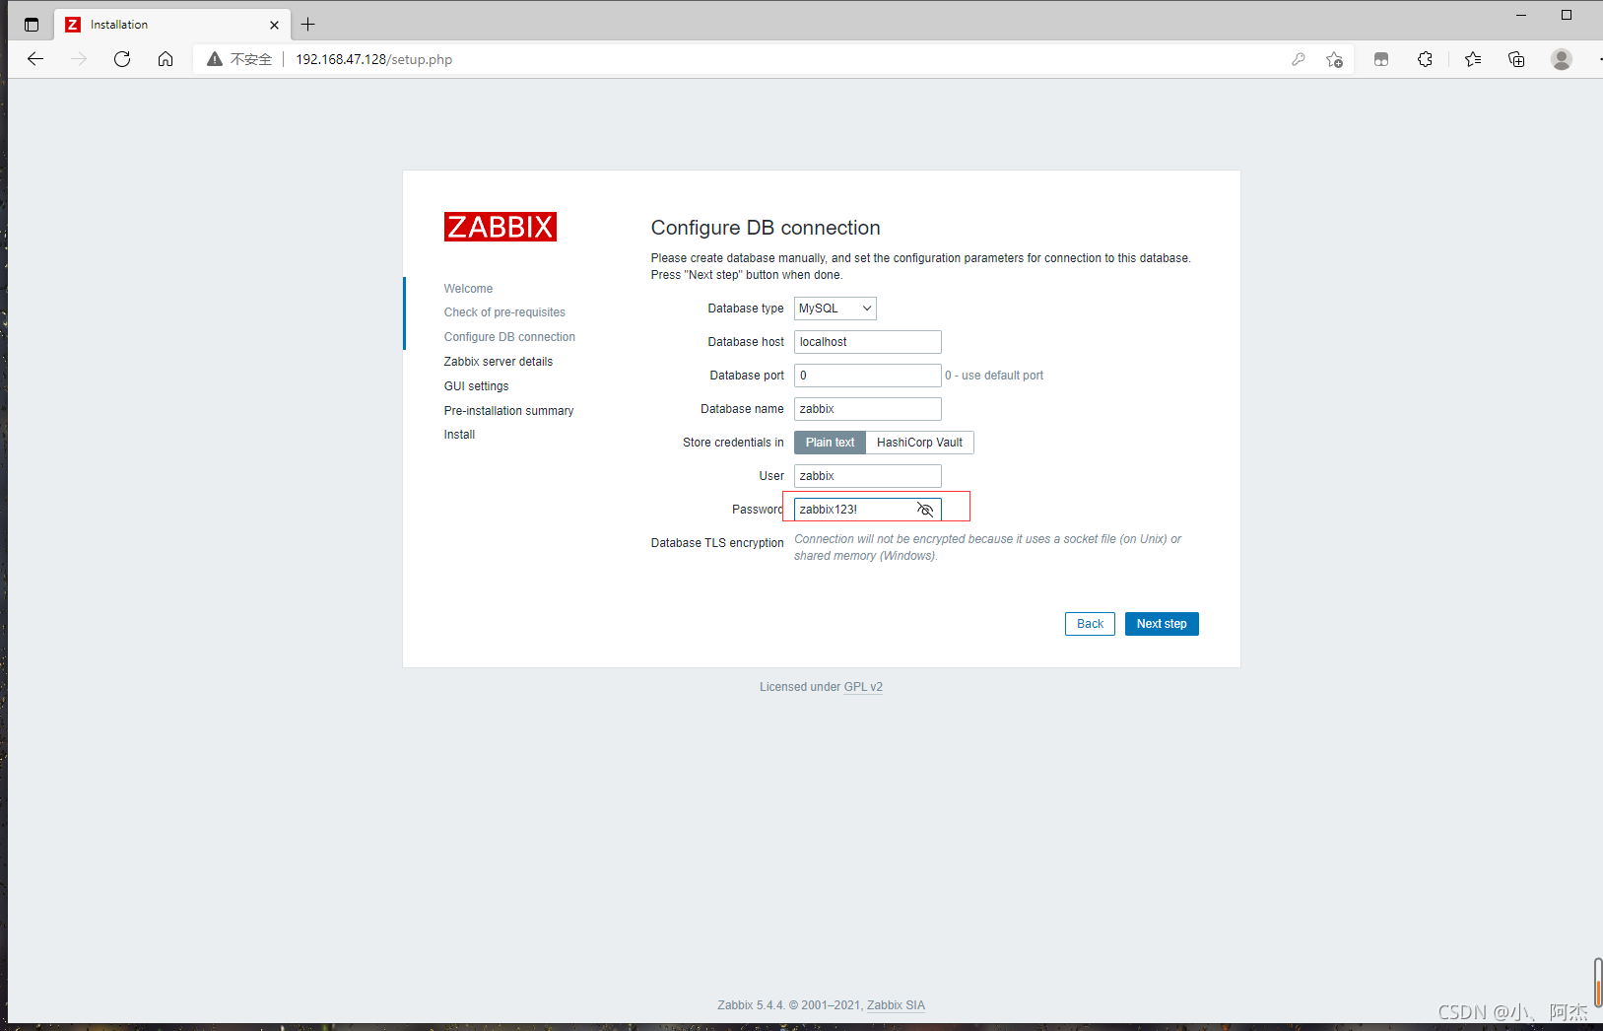Click browser forward arrow
1603x1031 pixels.
pyautogui.click(x=79, y=59)
